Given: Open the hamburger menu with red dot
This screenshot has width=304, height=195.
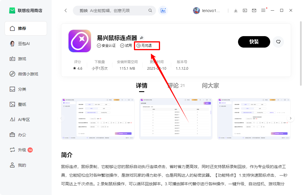Looking at the screenshot, I should point(263,11).
